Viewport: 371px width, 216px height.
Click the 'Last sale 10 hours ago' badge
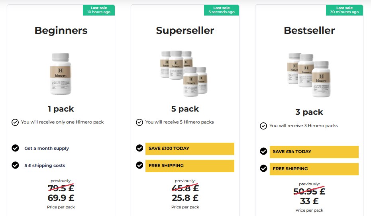[99, 10]
